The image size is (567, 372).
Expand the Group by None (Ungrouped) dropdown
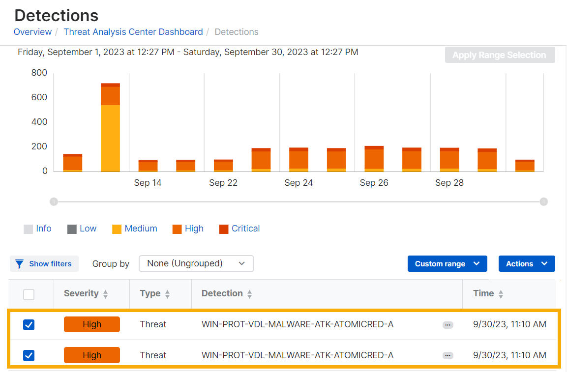coord(196,264)
